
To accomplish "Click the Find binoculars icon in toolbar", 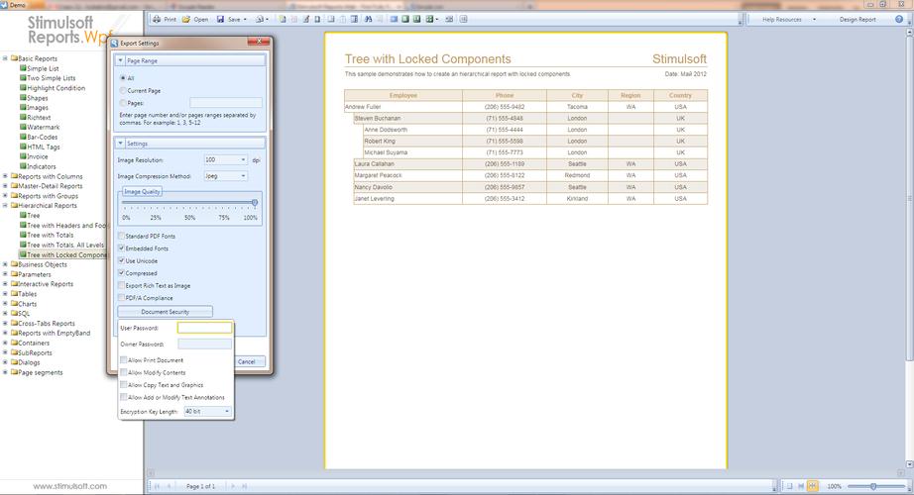I will pyautogui.click(x=369, y=19).
